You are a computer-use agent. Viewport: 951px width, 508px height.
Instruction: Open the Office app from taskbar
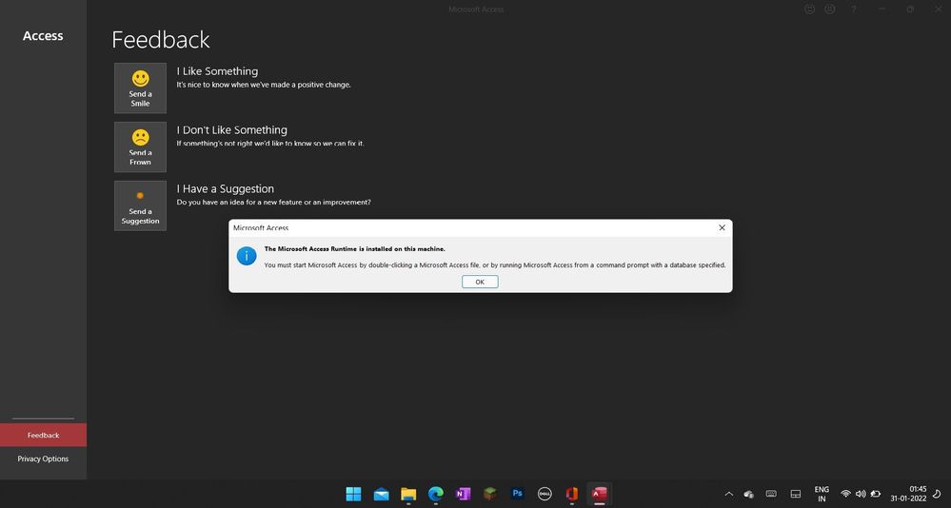(572, 494)
